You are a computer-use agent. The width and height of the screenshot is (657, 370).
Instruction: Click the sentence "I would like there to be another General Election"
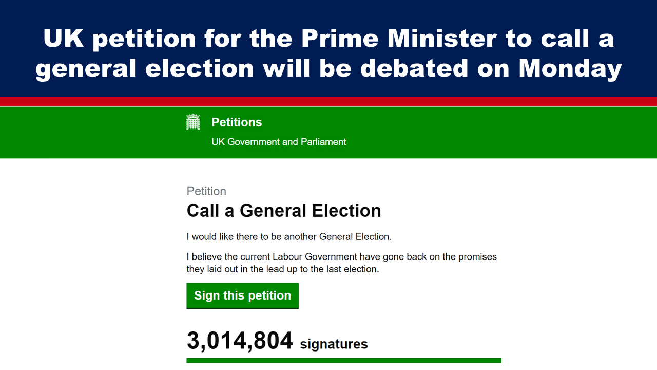click(x=289, y=237)
